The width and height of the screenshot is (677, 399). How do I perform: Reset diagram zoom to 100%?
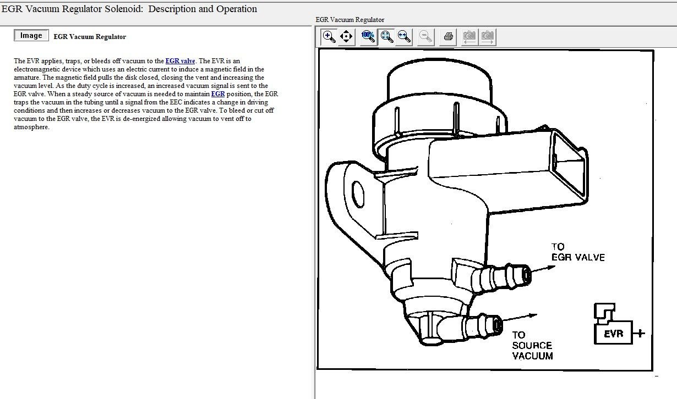[368, 37]
